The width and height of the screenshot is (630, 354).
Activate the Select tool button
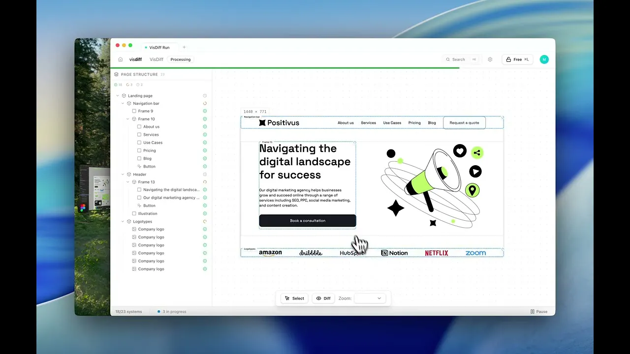[294, 298]
